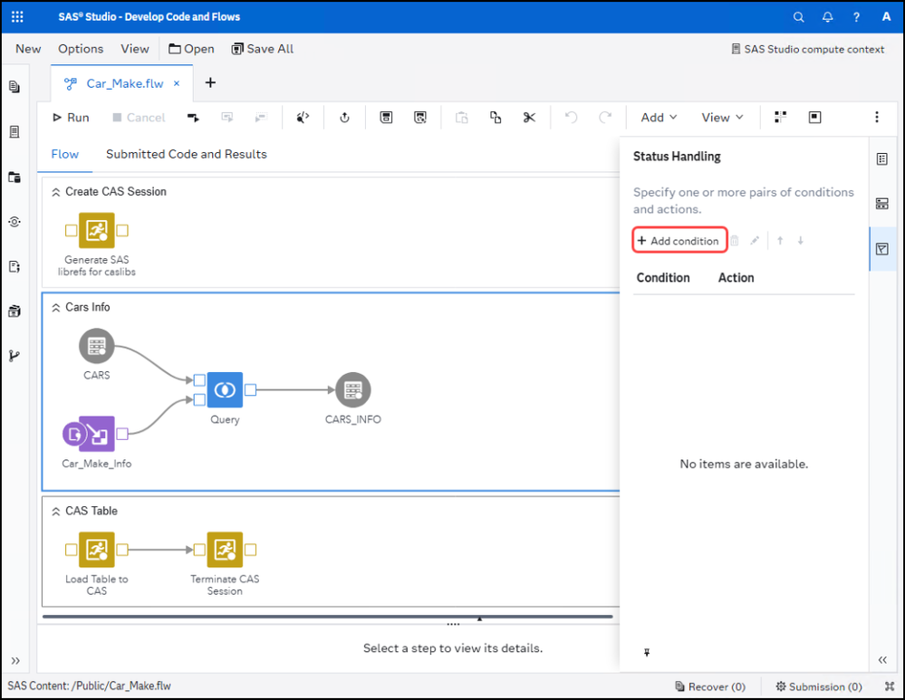This screenshot has height=700, width=905.
Task: Open the Add dropdown
Action: [659, 118]
